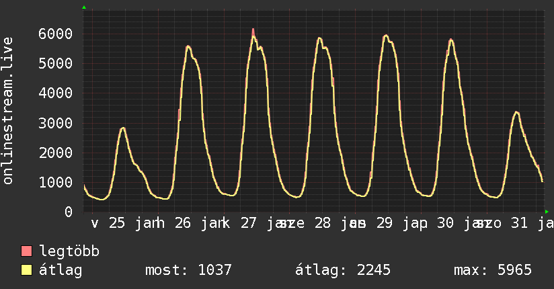Screen dimensions: 554x289
Task: Click the 6000 y-axis label
Action: pyautogui.click(x=56, y=34)
